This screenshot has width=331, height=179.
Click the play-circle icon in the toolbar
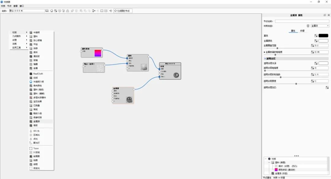tap(60, 11)
